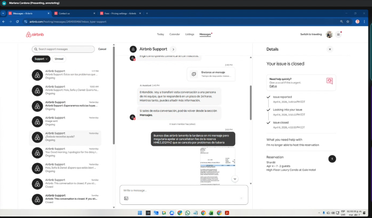
Task: Click 'High-Floor Luxury Condo at Gale Hotel'
Action: (291, 170)
